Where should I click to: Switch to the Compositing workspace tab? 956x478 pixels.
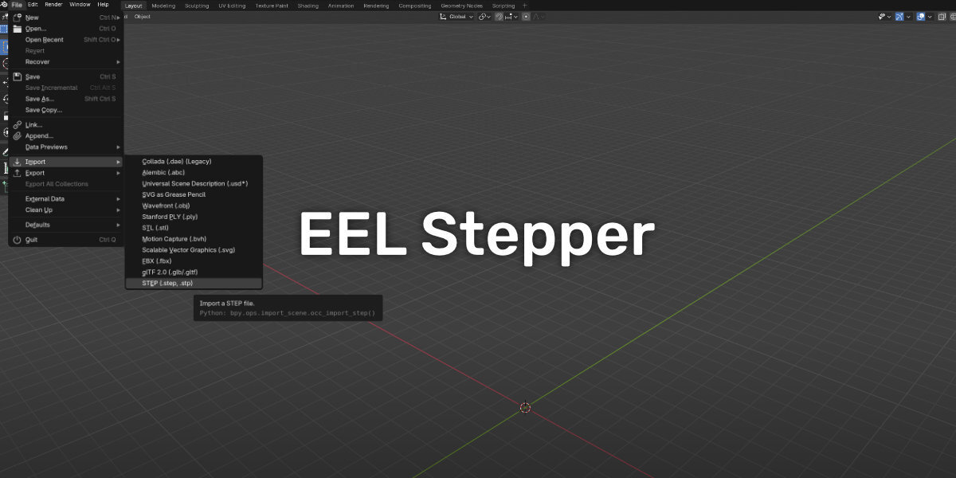click(415, 6)
